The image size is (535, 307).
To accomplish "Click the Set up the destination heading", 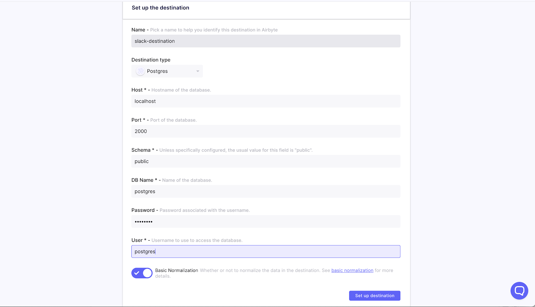I will click(x=160, y=7).
